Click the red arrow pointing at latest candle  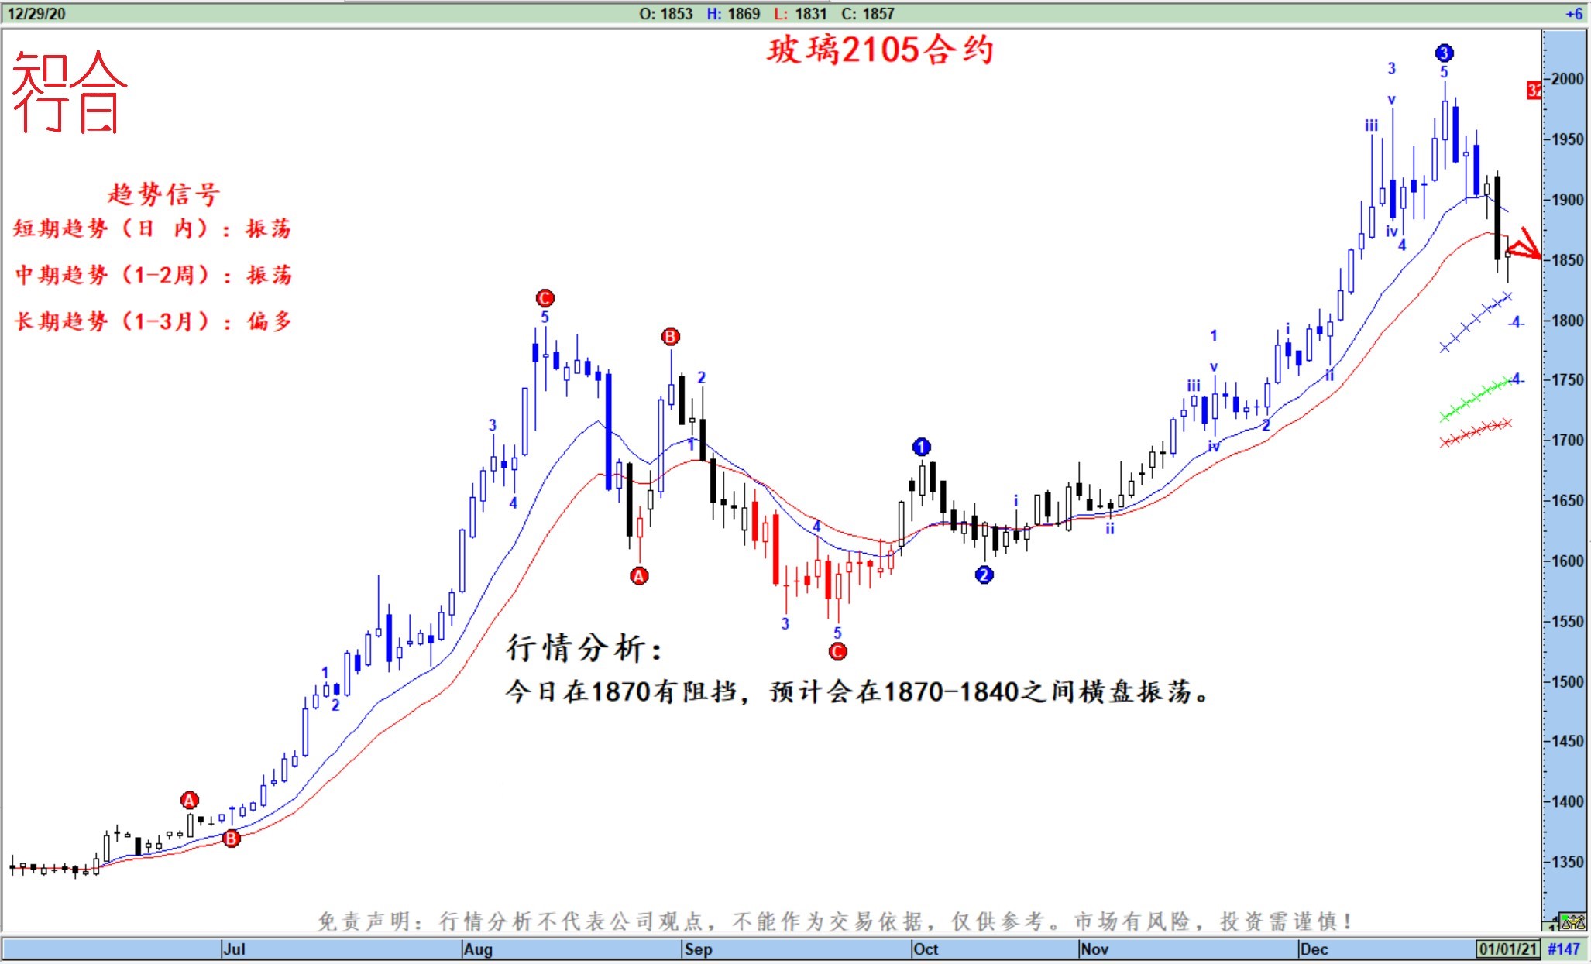pyautogui.click(x=1525, y=246)
